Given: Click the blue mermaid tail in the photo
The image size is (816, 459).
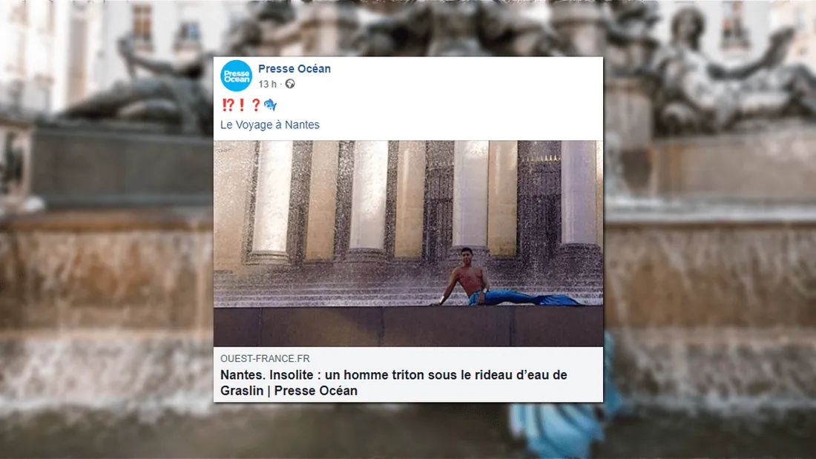Looking at the screenshot, I should (x=526, y=298).
